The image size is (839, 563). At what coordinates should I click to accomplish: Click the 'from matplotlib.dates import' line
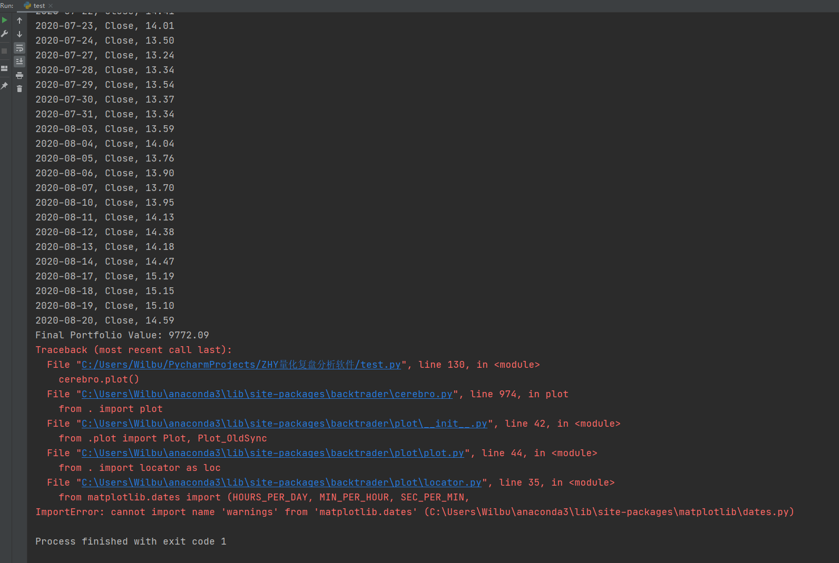point(264,497)
